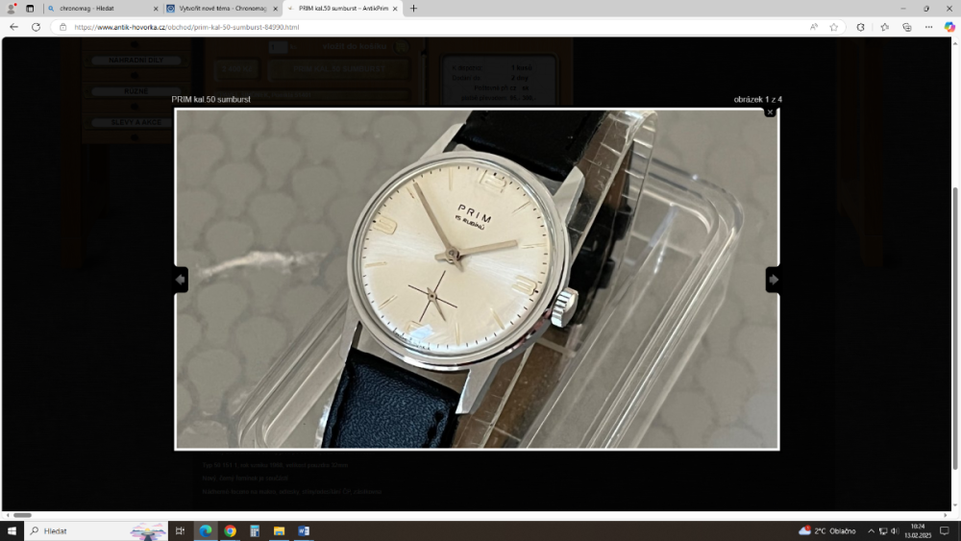Open volume control tray icon
The height and width of the screenshot is (541, 961).
(x=894, y=530)
